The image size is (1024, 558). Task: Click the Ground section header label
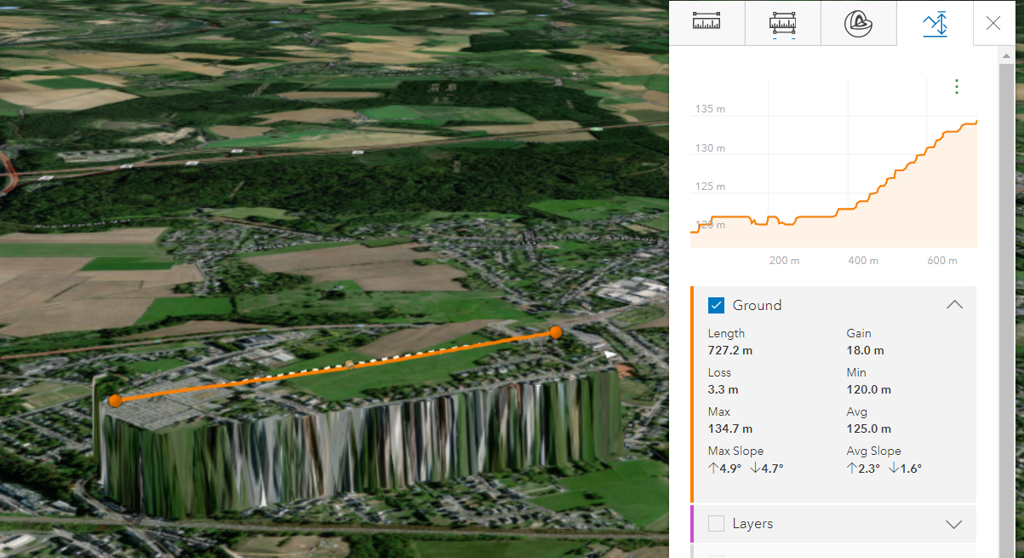[x=758, y=304]
